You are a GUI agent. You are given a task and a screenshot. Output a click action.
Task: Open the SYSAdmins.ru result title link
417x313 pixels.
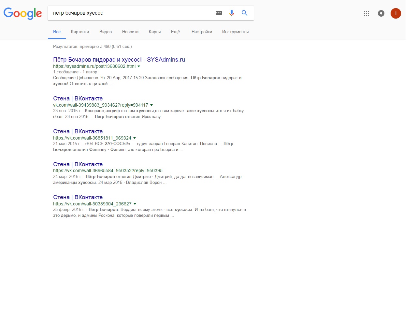point(119,60)
